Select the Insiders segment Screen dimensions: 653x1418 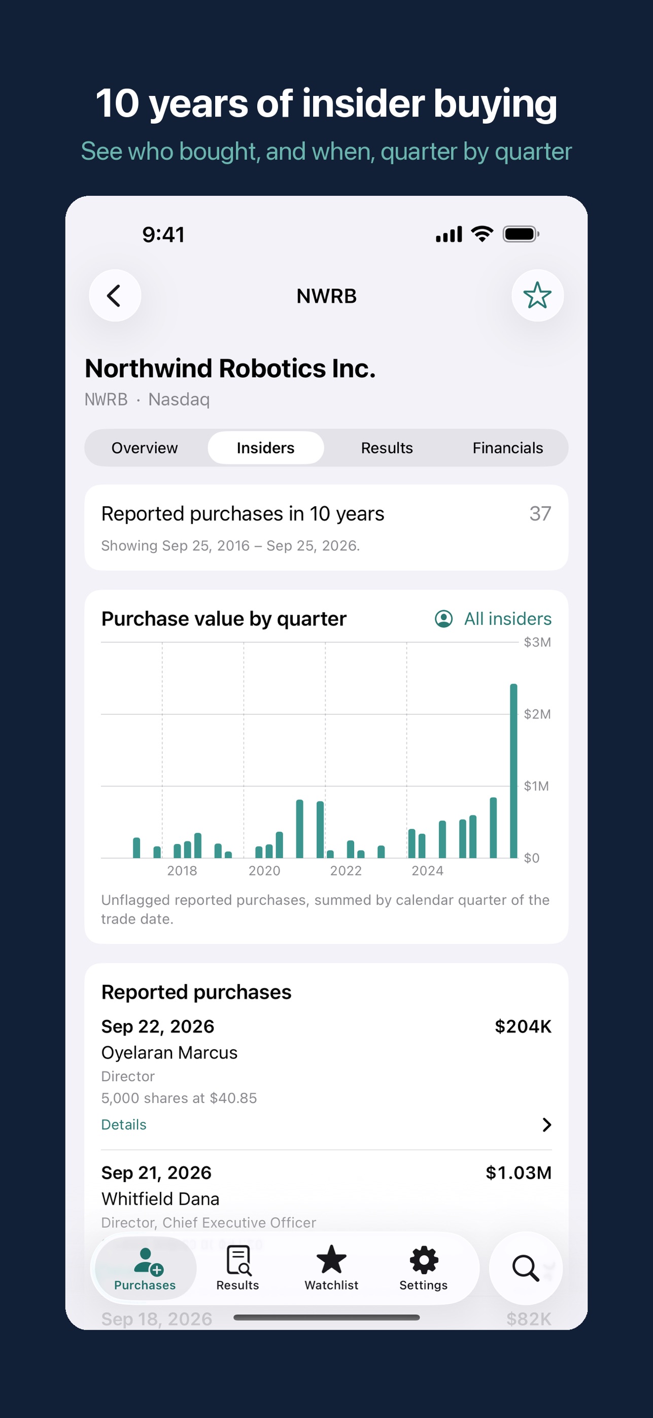[x=266, y=447]
